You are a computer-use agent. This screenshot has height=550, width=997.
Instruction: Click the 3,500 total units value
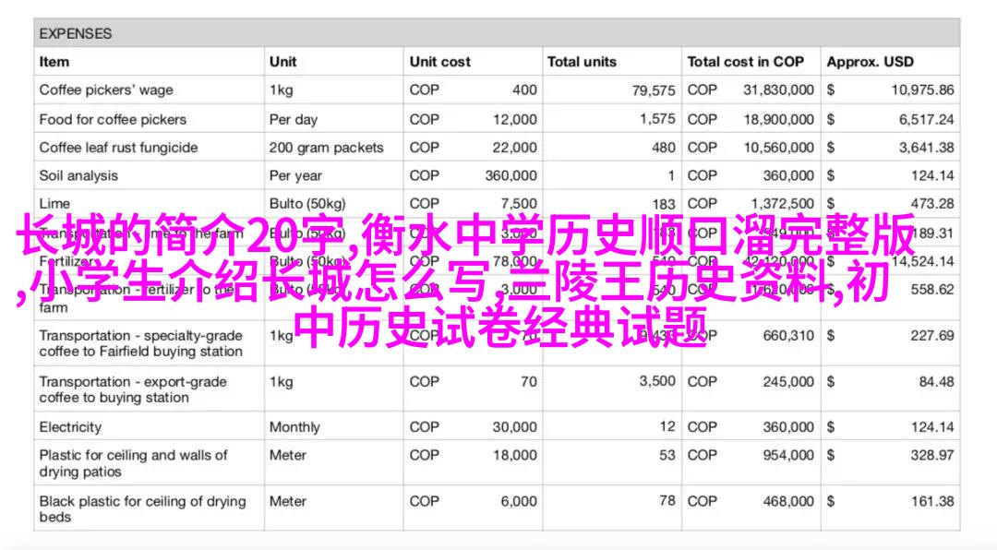point(657,381)
